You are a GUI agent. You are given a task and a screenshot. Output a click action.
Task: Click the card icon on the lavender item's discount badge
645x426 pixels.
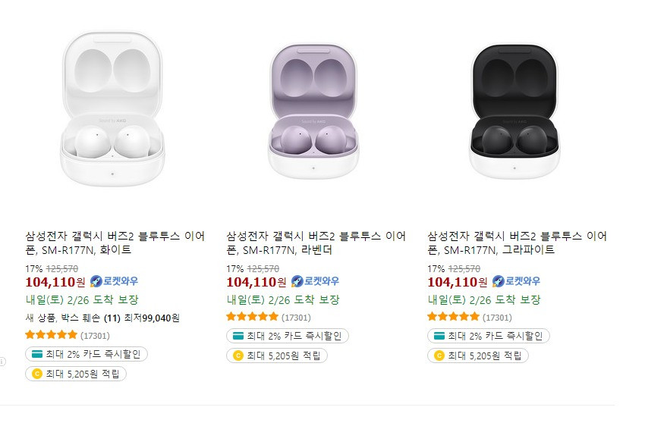238,336
